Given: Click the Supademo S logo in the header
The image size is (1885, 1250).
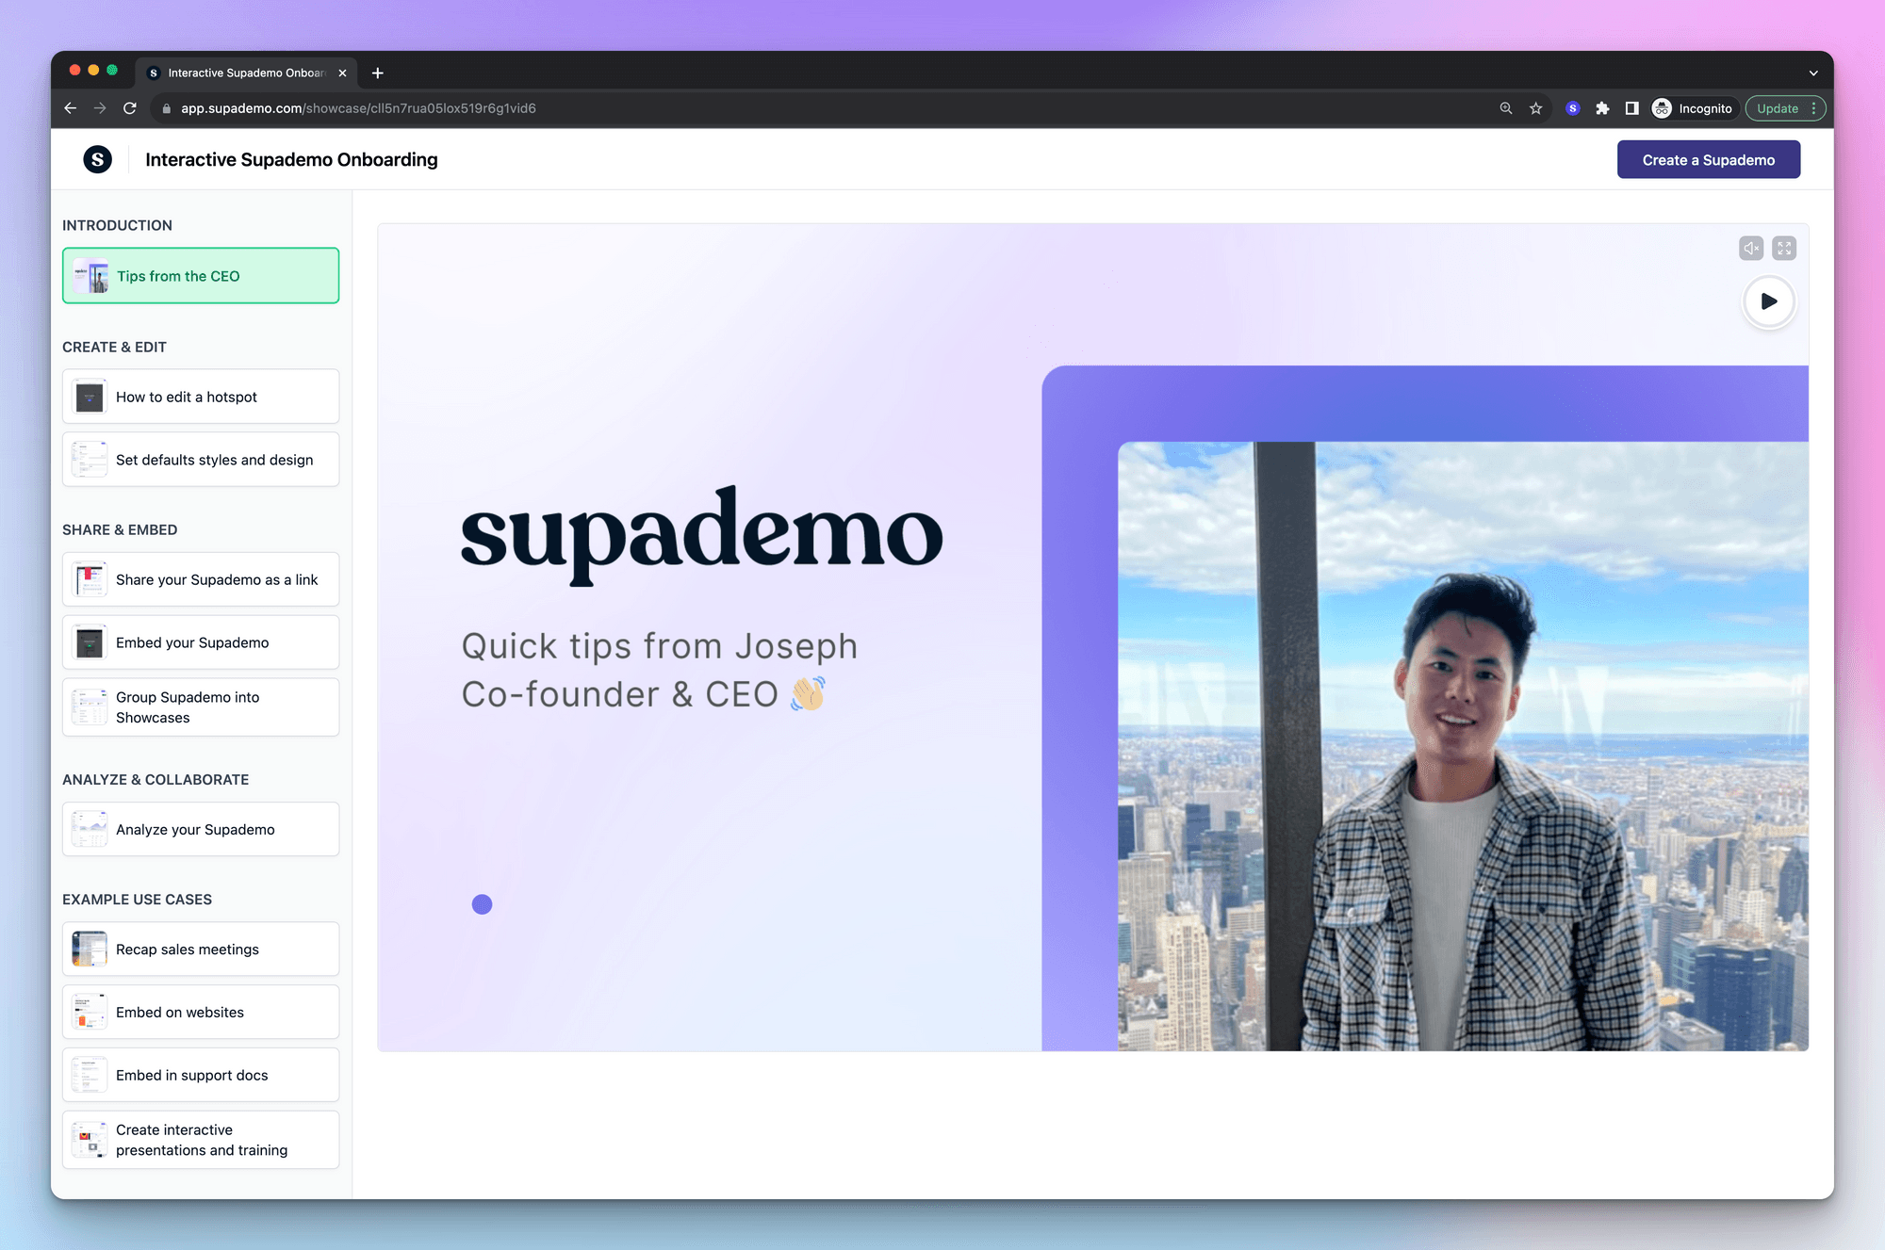Looking at the screenshot, I should point(98,159).
